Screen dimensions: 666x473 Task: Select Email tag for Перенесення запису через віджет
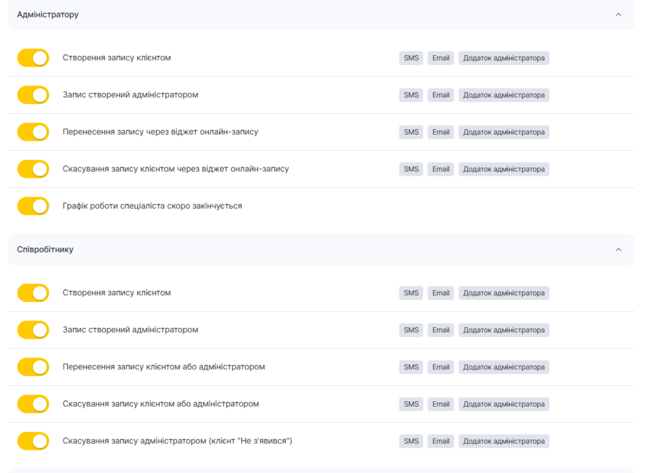click(441, 132)
